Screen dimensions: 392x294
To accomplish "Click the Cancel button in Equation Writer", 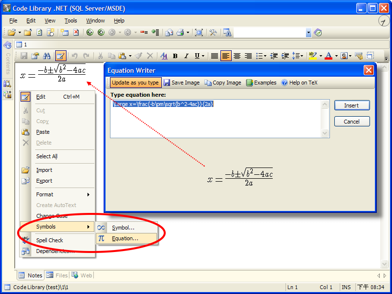I will tap(352, 122).
